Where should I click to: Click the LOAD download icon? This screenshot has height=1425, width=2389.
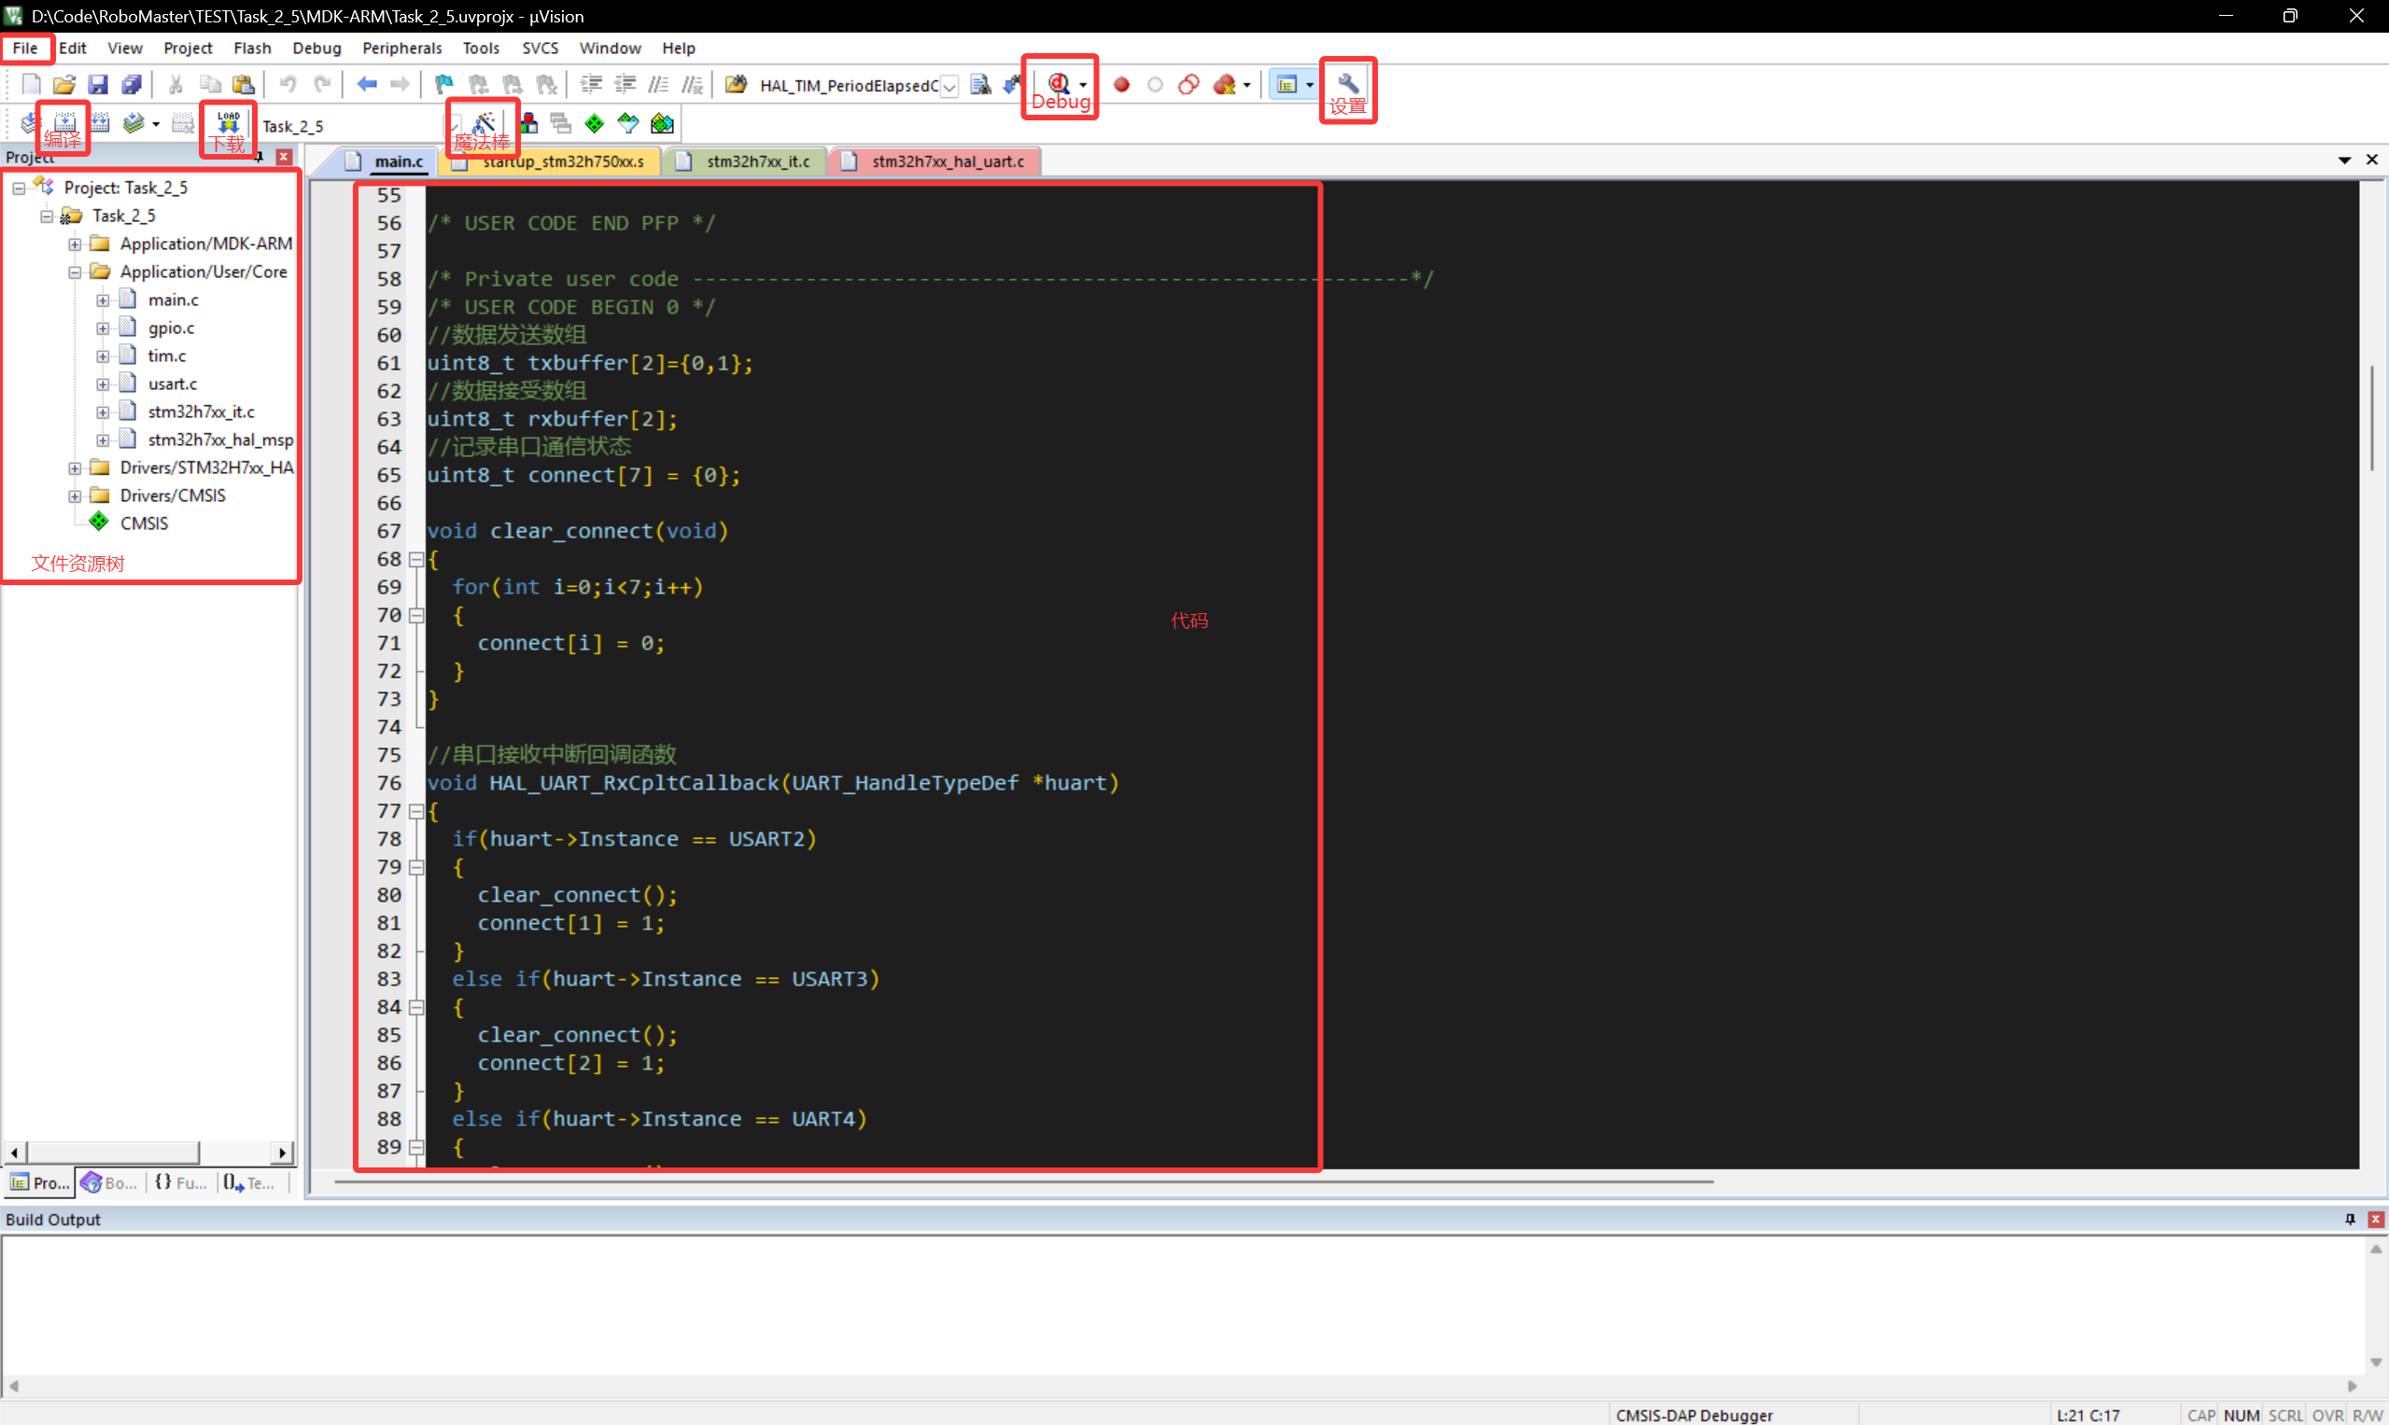[x=229, y=122]
